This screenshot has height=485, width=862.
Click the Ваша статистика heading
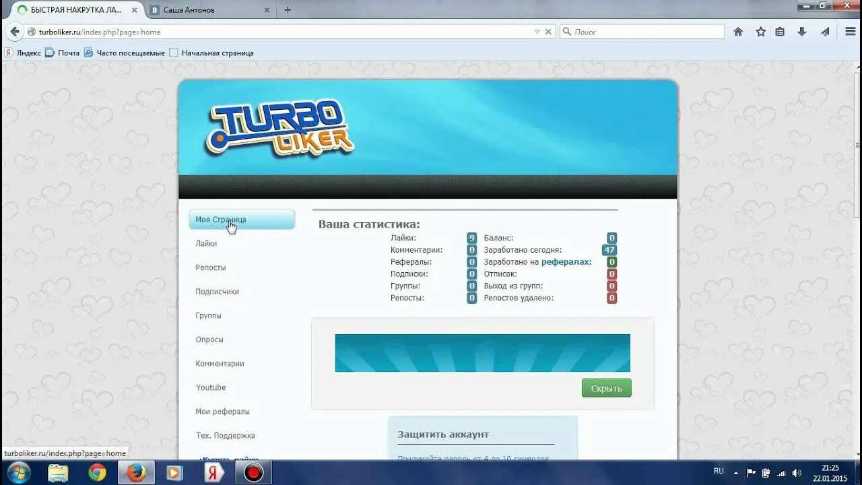pyautogui.click(x=369, y=224)
